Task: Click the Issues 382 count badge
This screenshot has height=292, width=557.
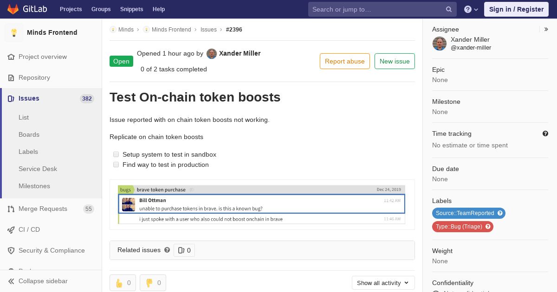Action: (87, 99)
